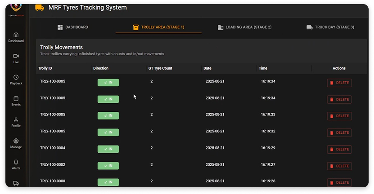Delete the TRLY-100-0002 entry

click(339, 166)
